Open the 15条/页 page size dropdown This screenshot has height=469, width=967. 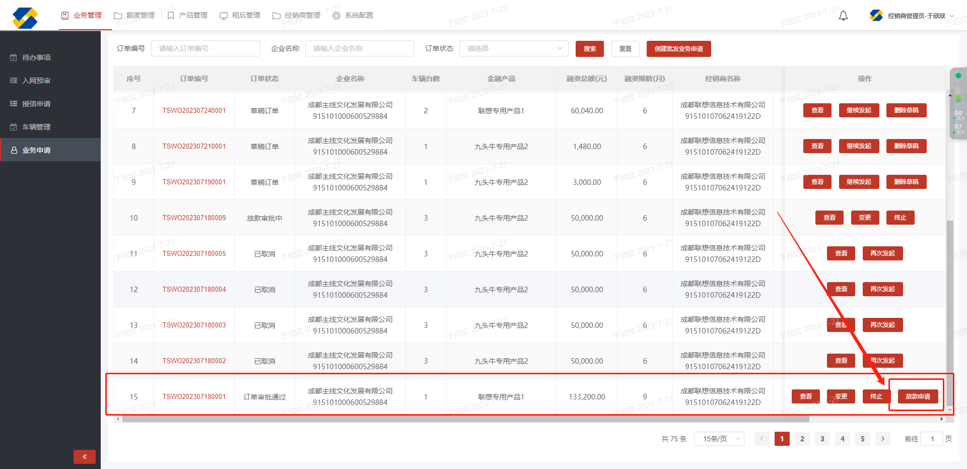pos(719,439)
